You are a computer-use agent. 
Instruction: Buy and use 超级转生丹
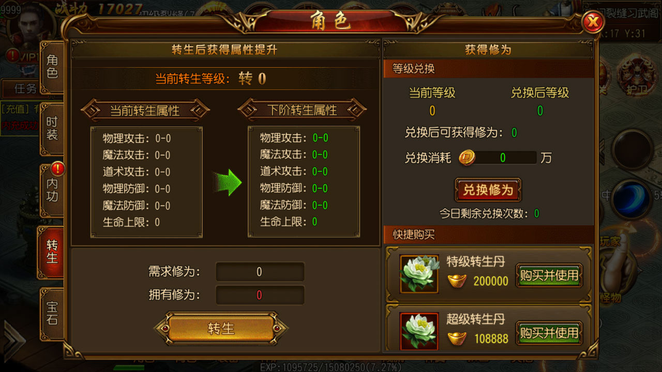pos(549,333)
